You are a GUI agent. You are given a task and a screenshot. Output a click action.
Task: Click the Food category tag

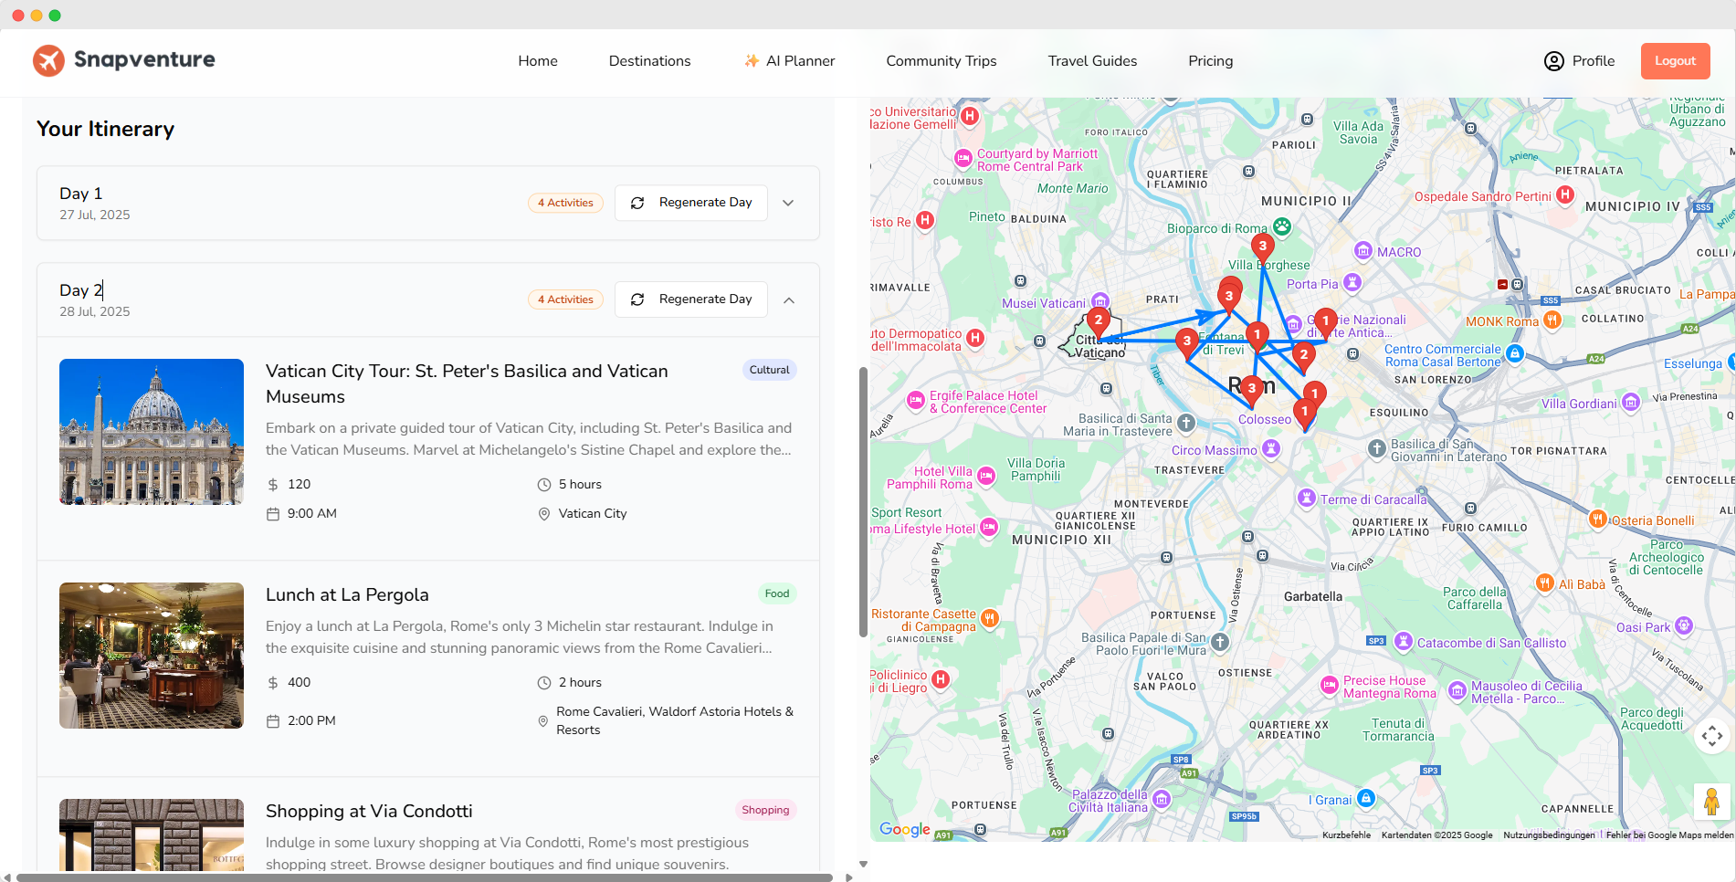[777, 593]
